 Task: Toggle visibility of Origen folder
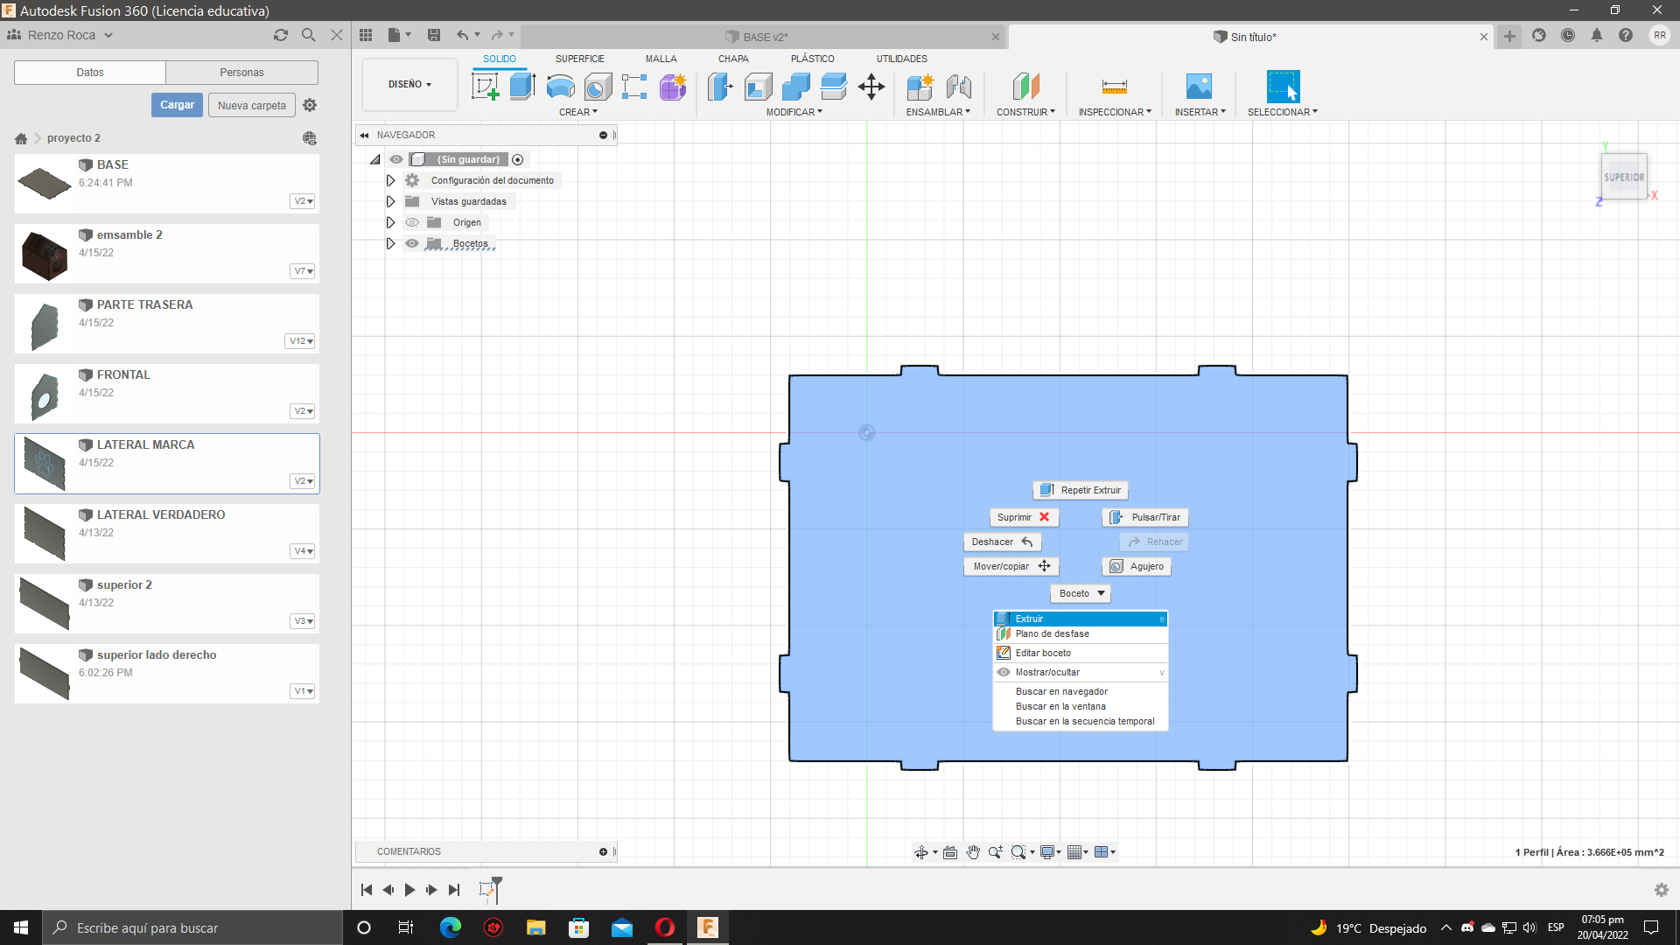coord(412,222)
